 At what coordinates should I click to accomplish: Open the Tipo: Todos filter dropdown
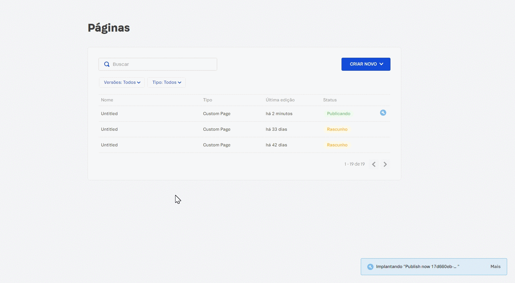166,82
